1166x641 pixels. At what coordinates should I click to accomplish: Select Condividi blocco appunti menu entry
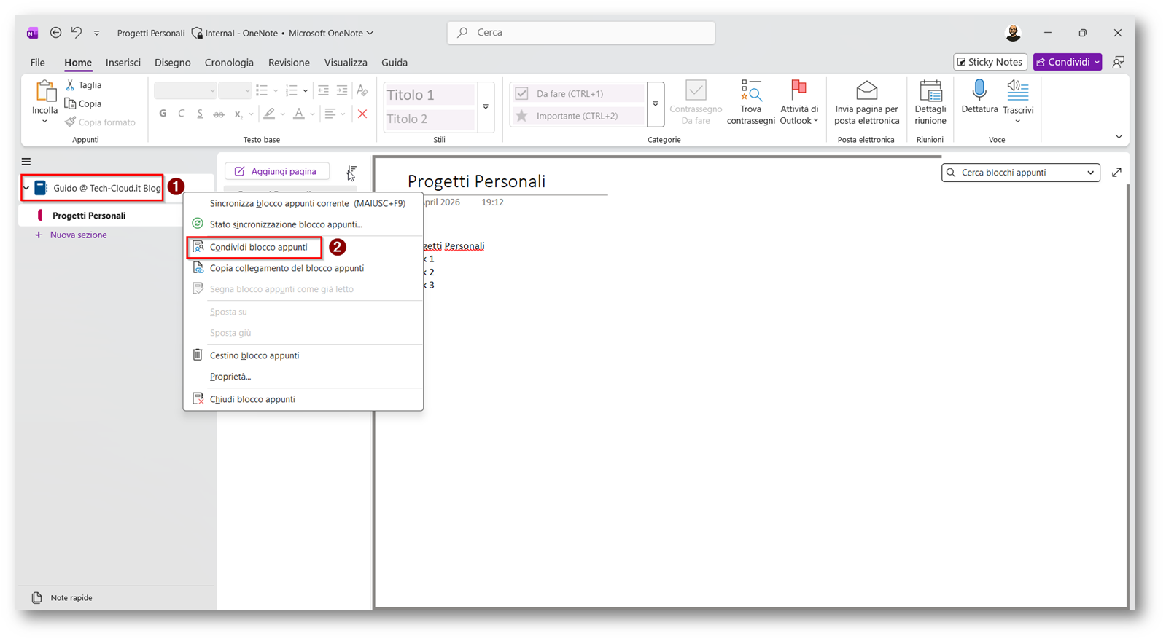tap(258, 248)
